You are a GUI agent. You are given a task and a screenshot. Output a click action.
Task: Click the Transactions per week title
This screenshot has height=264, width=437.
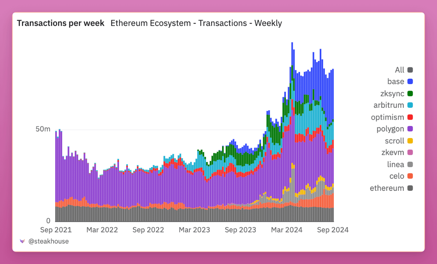coord(61,23)
